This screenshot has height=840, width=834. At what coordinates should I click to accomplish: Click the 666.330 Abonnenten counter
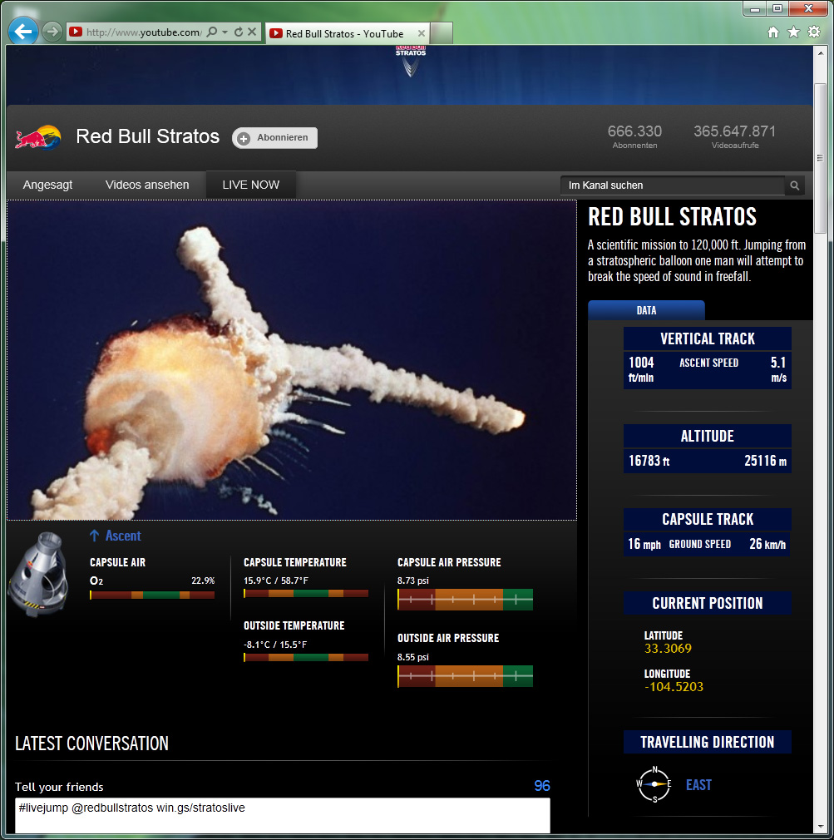[x=634, y=136]
